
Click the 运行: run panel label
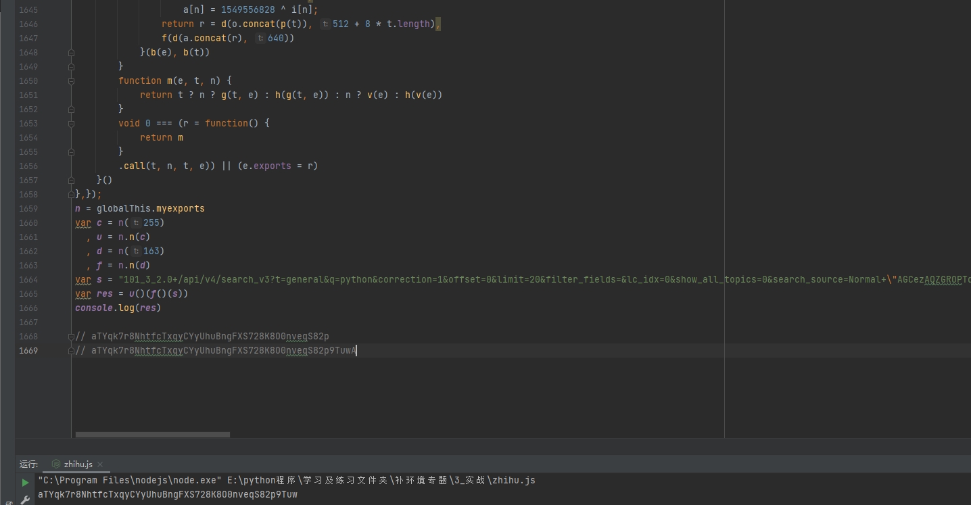coord(29,464)
